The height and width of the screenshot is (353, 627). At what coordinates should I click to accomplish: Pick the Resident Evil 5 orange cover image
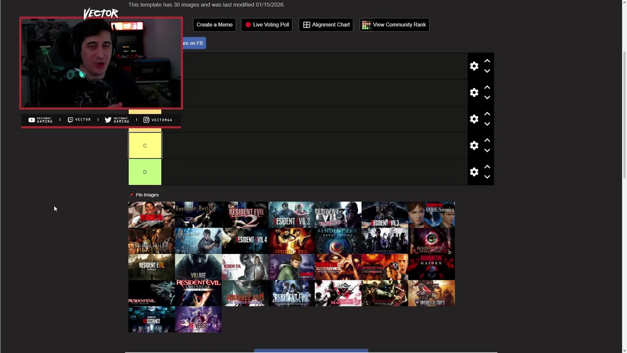[291, 241]
